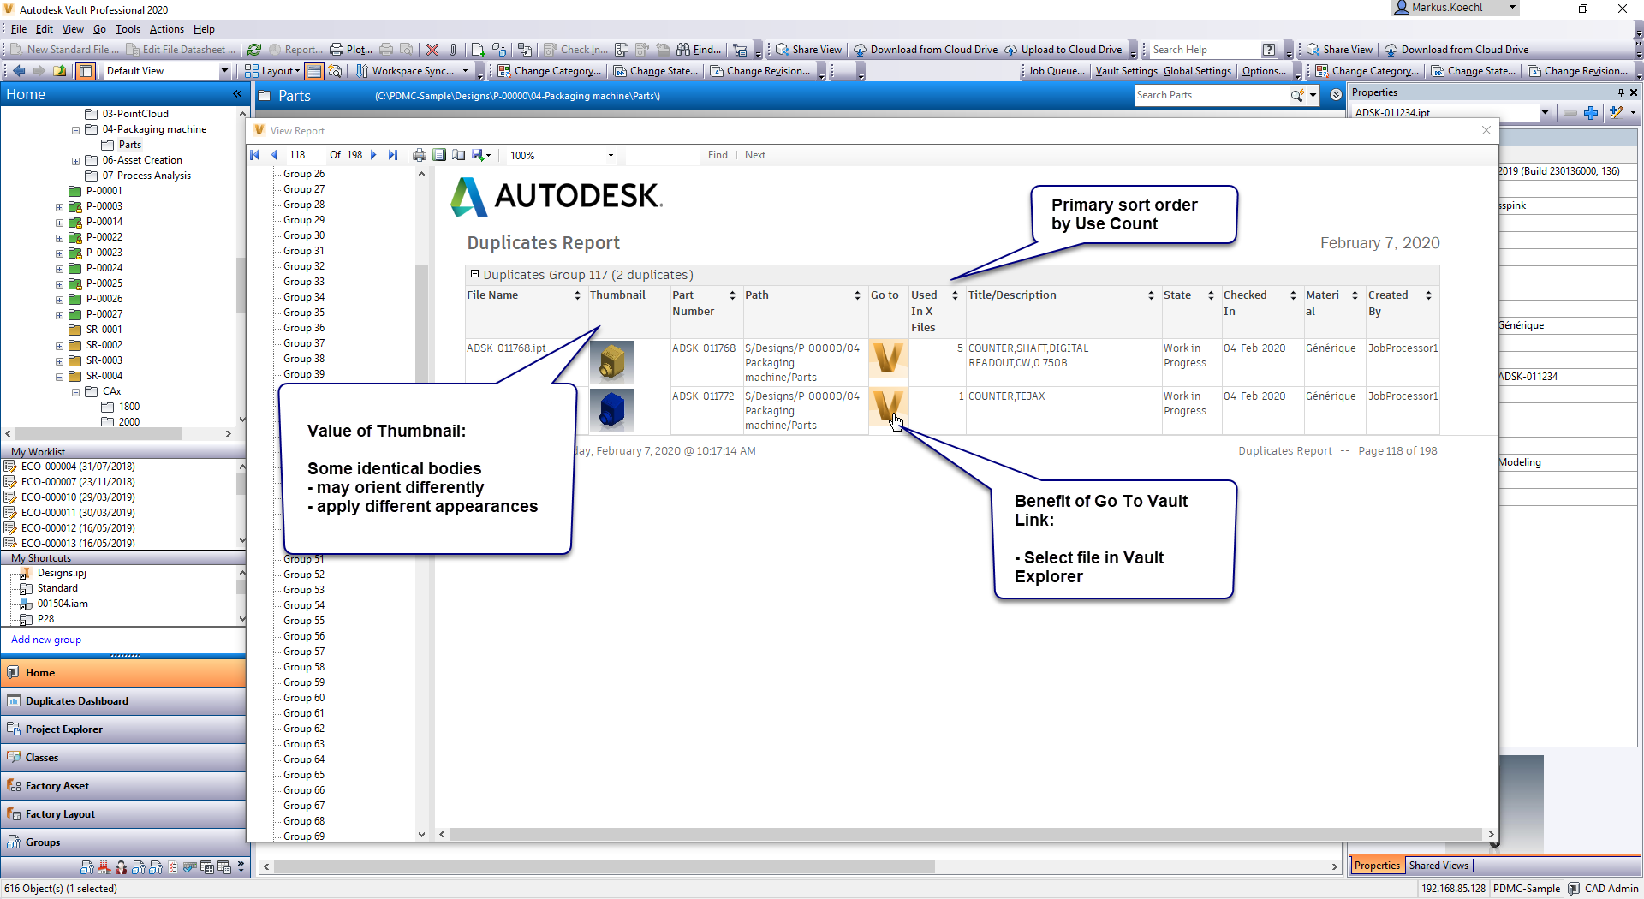Click the red Delete X toolbar icon
This screenshot has width=1644, height=899.
tap(432, 50)
